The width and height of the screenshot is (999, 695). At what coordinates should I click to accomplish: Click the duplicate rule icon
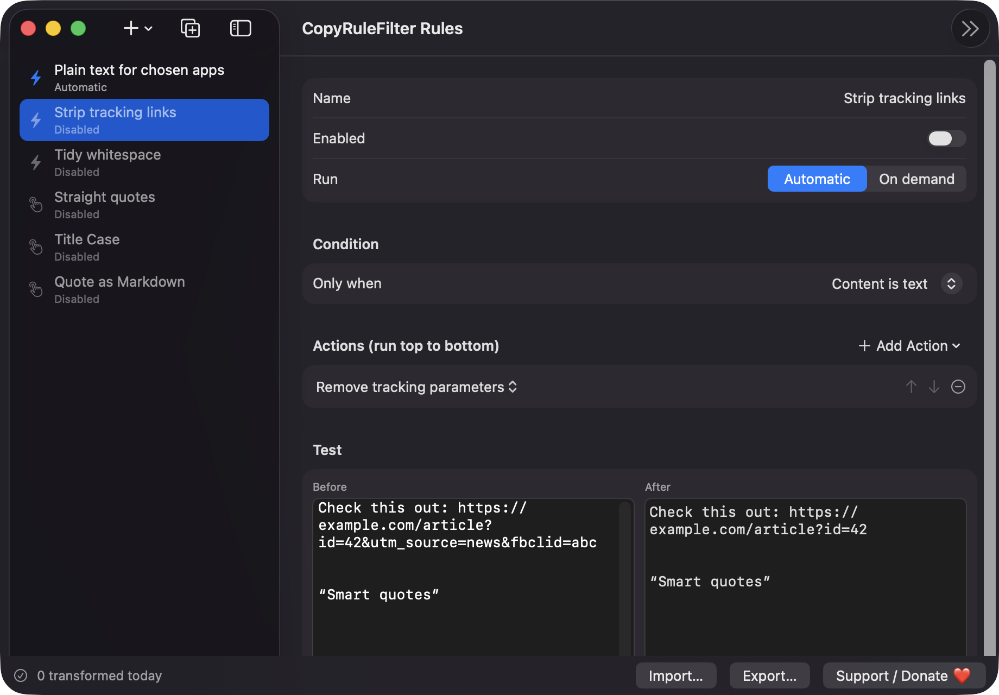[x=190, y=28]
